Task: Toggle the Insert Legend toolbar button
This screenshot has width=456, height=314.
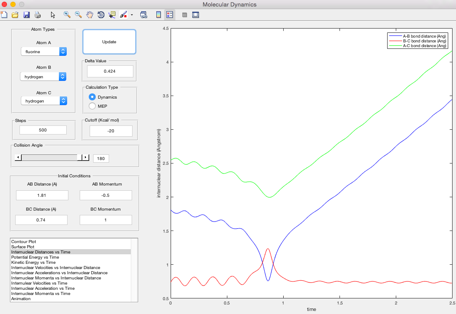Action: click(169, 15)
